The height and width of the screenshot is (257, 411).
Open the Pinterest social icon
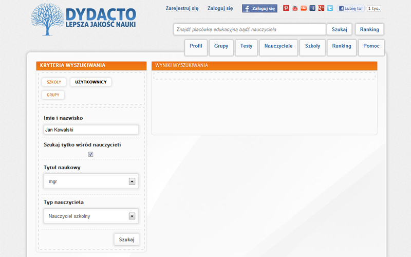click(x=286, y=8)
